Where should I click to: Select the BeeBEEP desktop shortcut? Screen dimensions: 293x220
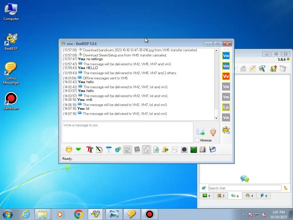click(x=11, y=42)
